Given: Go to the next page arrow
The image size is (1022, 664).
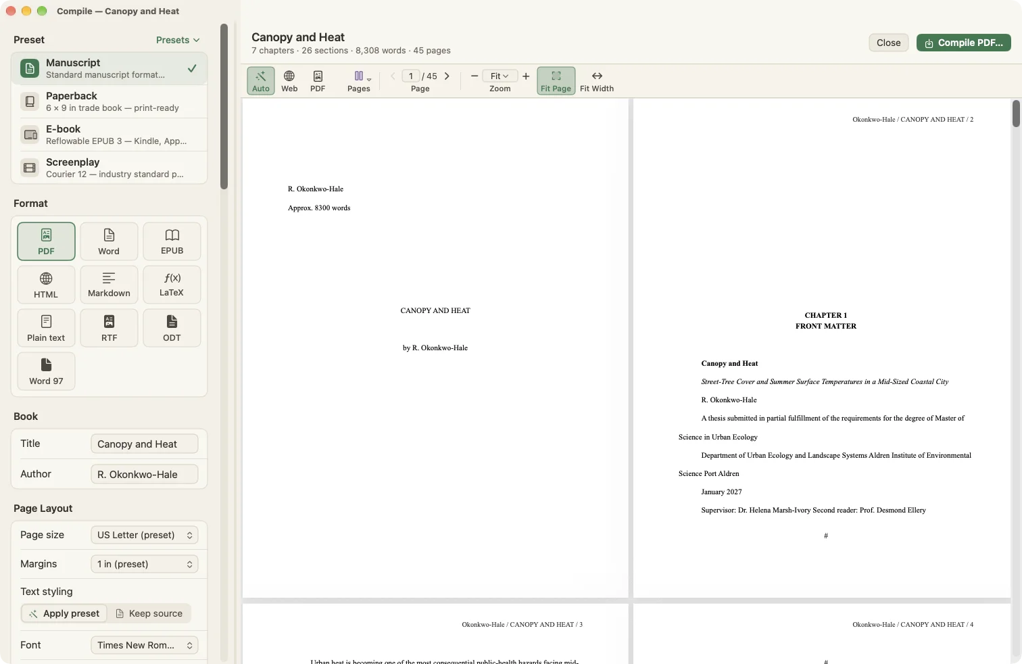Looking at the screenshot, I should [447, 76].
